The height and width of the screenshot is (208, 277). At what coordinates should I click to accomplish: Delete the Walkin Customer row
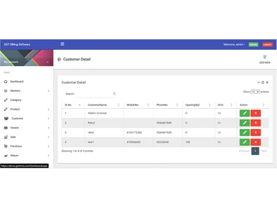[x=255, y=113]
